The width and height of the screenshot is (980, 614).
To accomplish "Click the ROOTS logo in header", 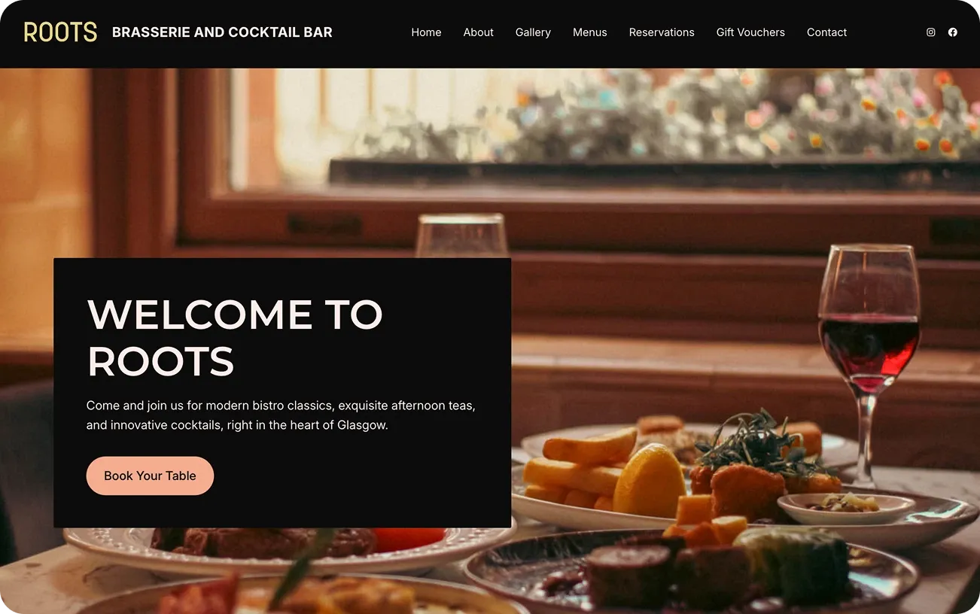I will click(x=60, y=32).
